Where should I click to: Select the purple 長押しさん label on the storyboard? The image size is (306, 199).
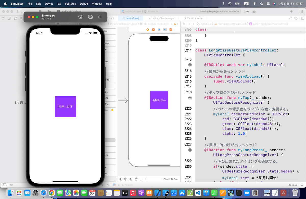coord(159,100)
